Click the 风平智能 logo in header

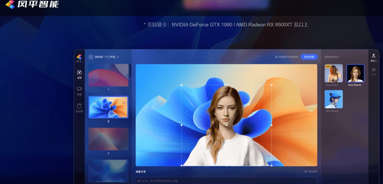pos(32,4)
